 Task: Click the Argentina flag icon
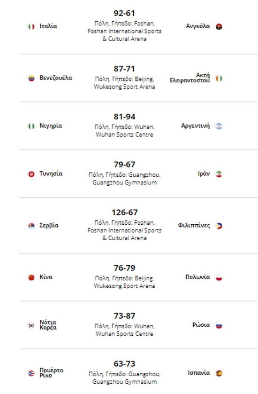219,126
